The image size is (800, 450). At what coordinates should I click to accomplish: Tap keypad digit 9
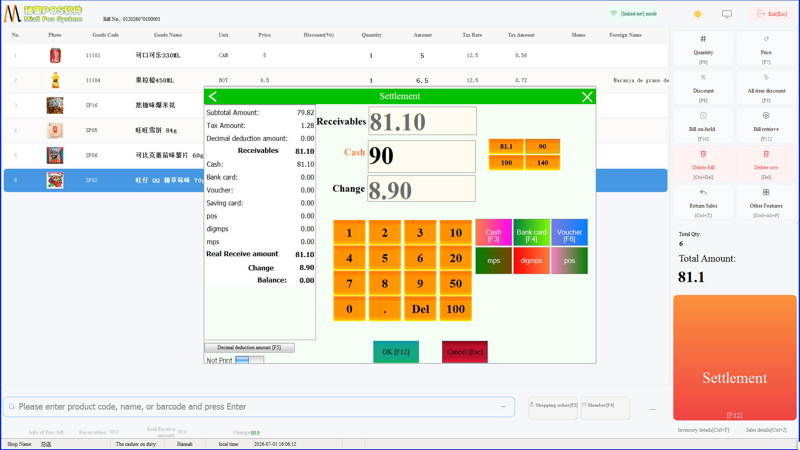pyautogui.click(x=420, y=284)
